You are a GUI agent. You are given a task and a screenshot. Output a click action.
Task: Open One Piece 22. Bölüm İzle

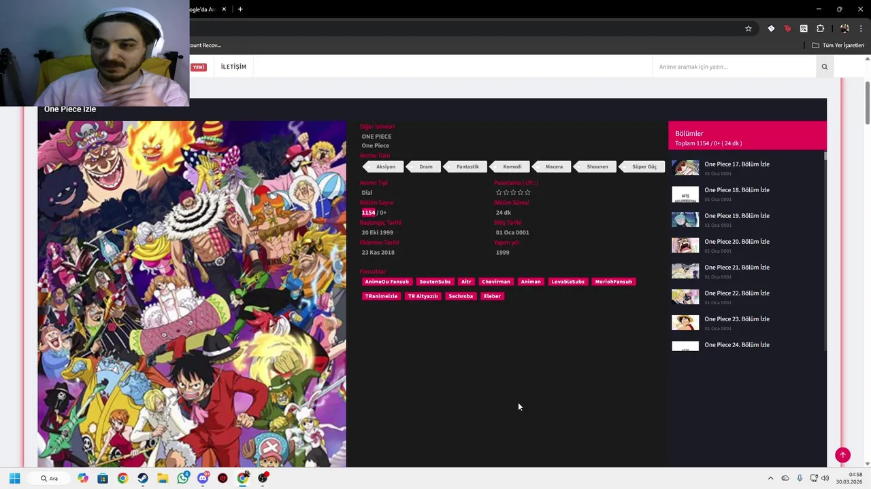point(737,293)
